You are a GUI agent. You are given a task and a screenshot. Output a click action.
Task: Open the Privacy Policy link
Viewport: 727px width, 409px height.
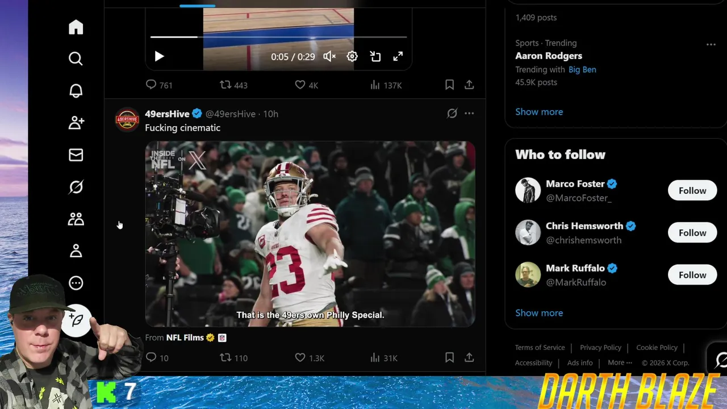point(600,348)
